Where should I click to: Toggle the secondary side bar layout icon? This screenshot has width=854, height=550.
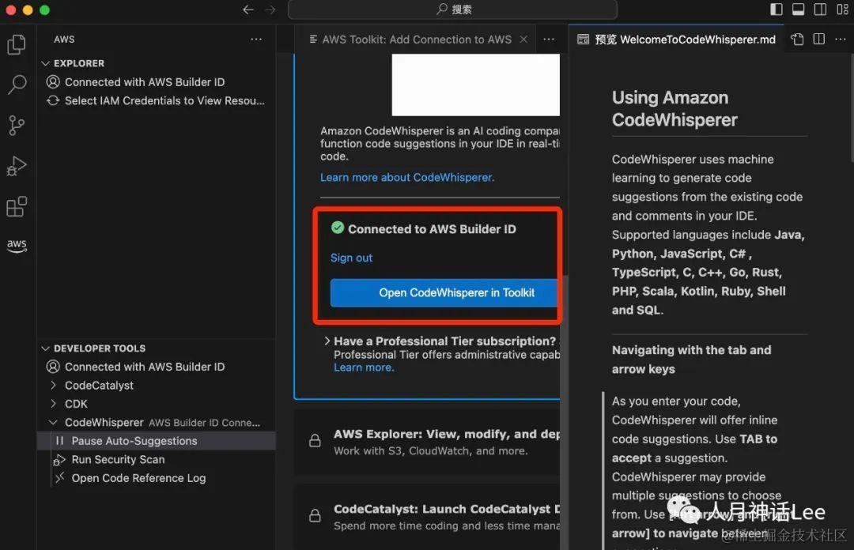click(x=820, y=9)
